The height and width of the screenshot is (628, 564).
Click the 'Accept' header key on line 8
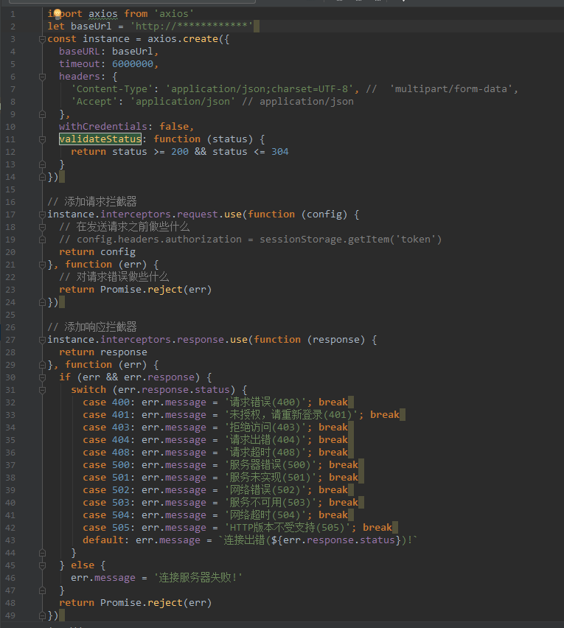(94, 102)
